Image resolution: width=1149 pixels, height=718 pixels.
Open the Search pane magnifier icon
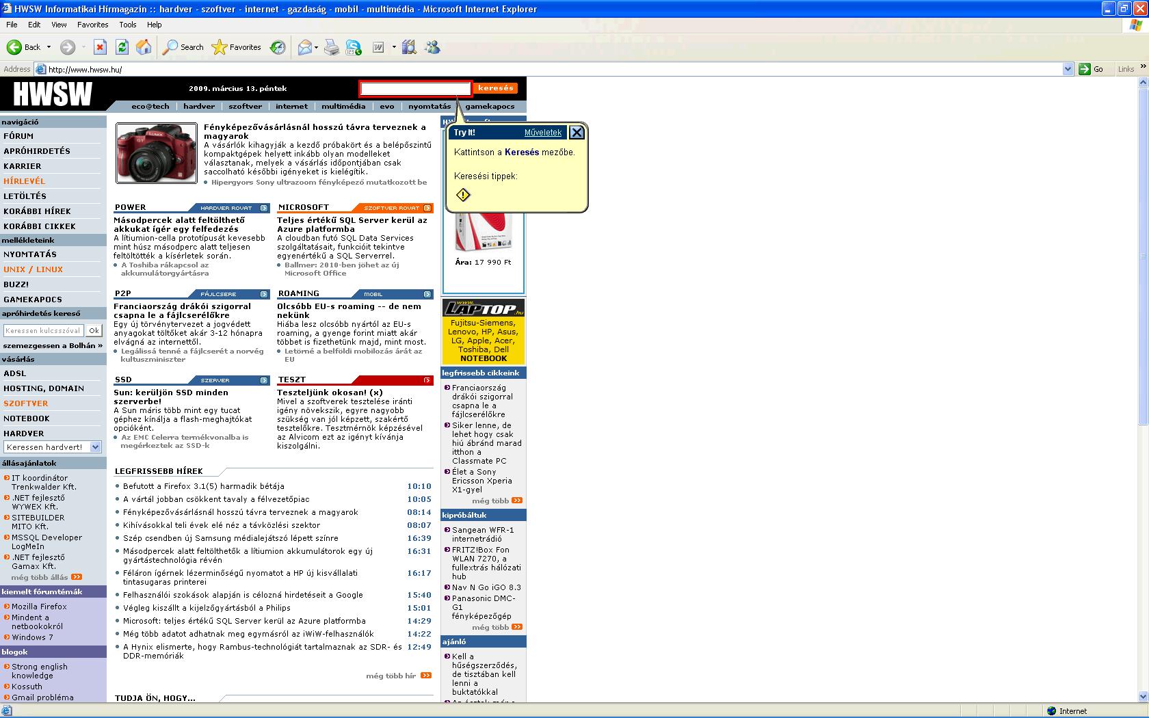[x=170, y=47]
